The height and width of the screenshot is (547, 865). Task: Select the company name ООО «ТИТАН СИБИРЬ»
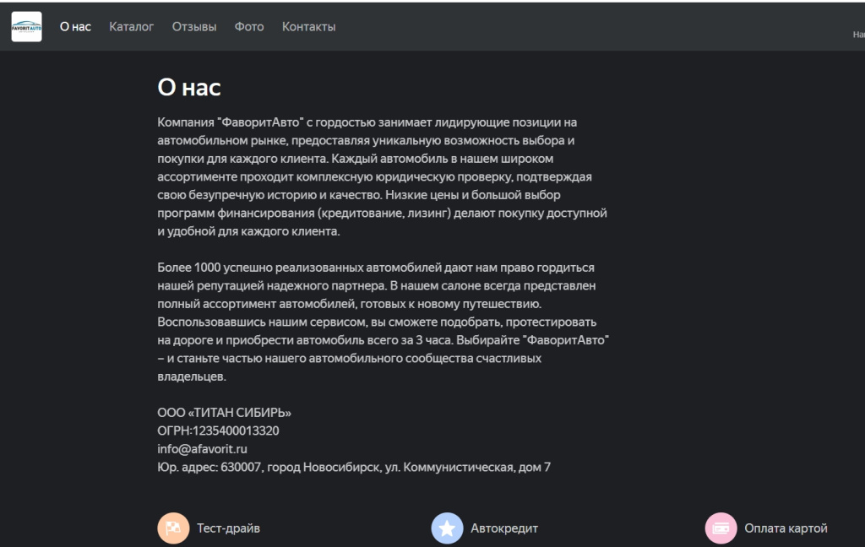tap(225, 413)
